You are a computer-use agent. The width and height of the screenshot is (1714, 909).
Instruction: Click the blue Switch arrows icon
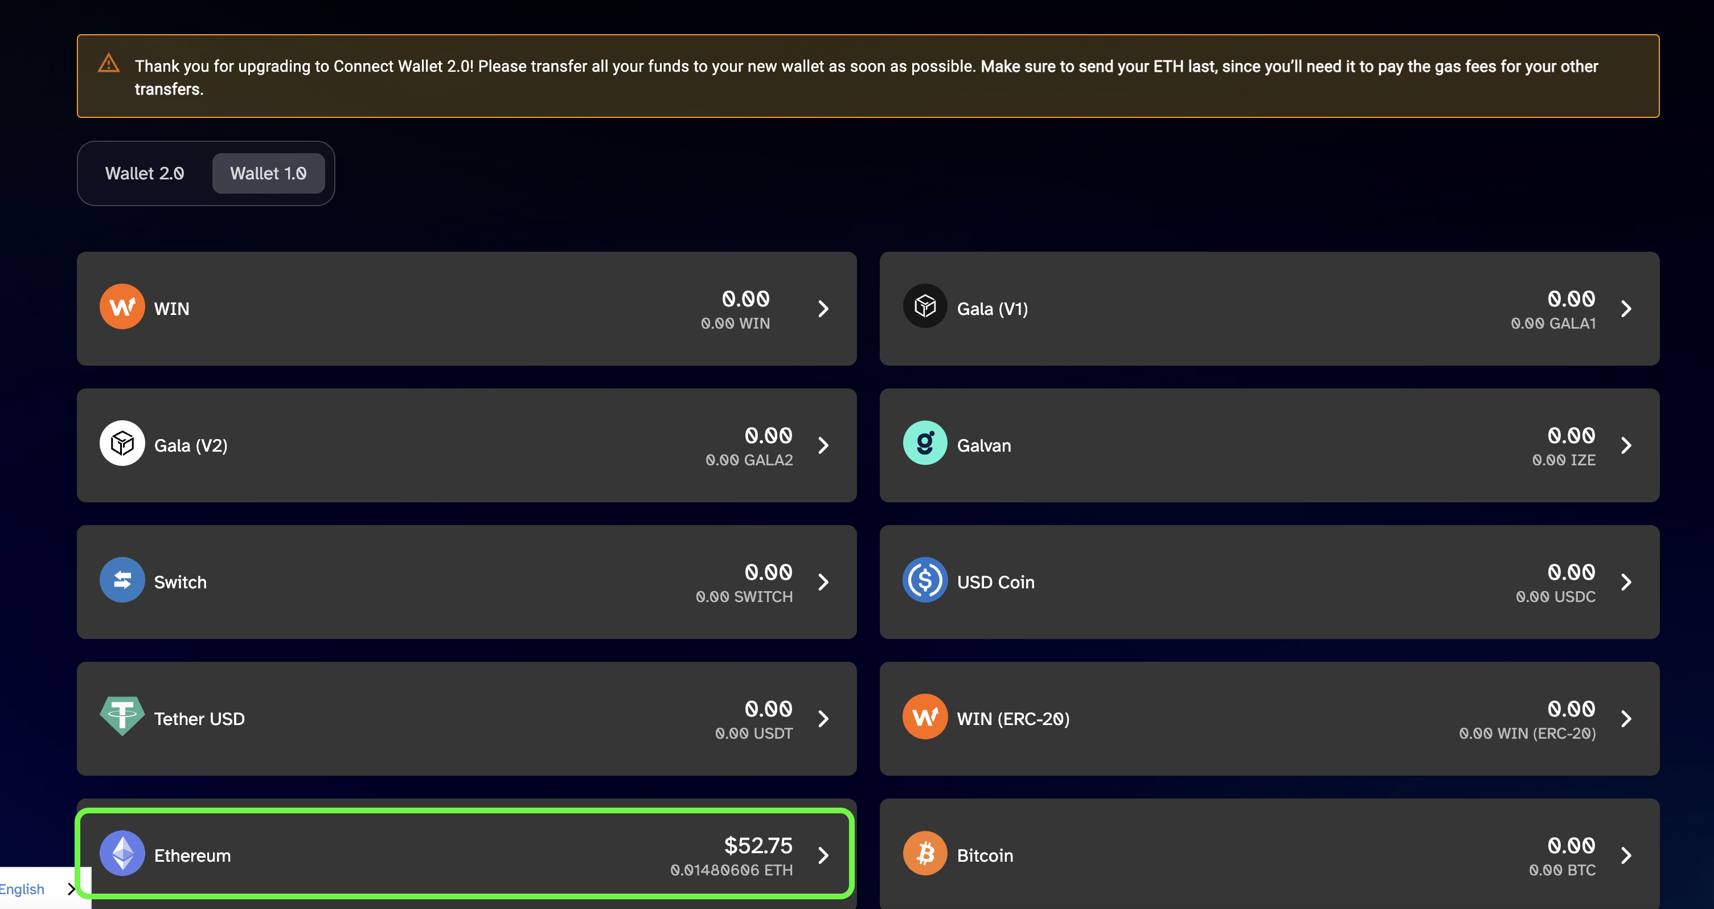point(122,581)
